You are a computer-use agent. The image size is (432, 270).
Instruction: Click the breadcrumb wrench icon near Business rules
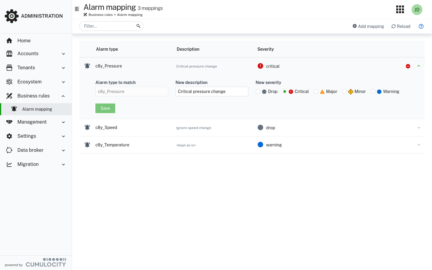point(85,14)
